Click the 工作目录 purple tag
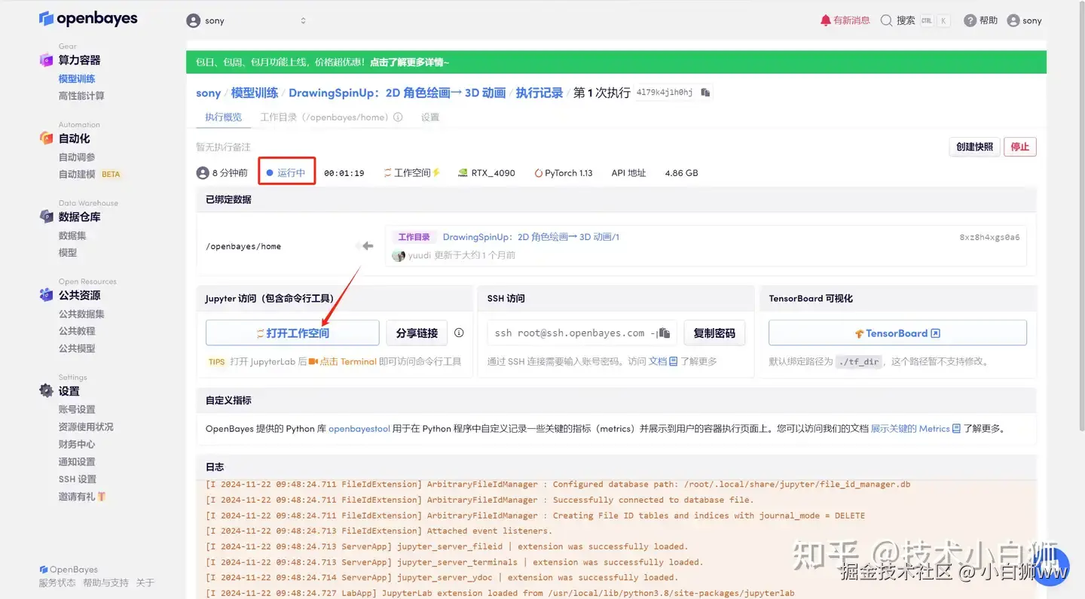Viewport: 1085px width, 599px height. point(414,237)
